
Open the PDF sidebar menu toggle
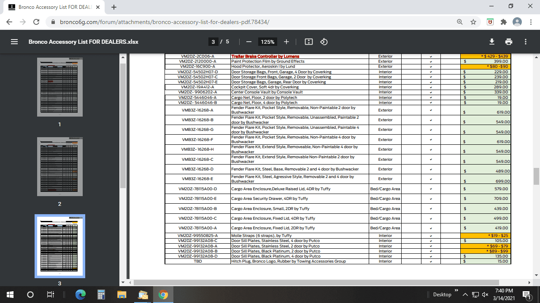[14, 42]
